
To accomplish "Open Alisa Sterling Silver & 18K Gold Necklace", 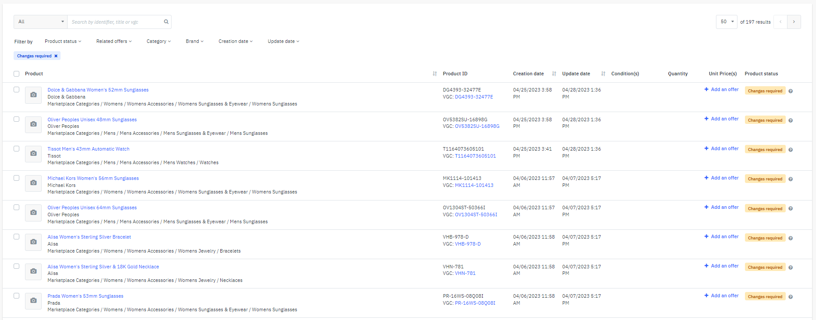I will tap(103, 267).
